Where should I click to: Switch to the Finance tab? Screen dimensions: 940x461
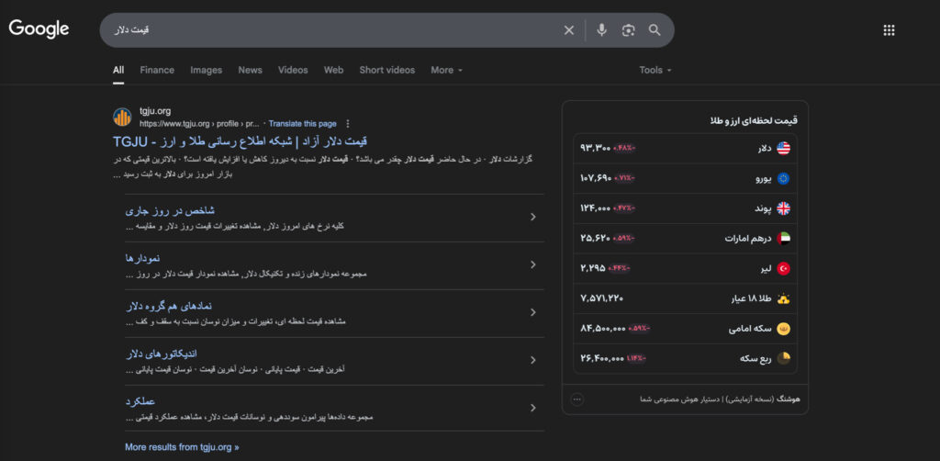tap(157, 70)
